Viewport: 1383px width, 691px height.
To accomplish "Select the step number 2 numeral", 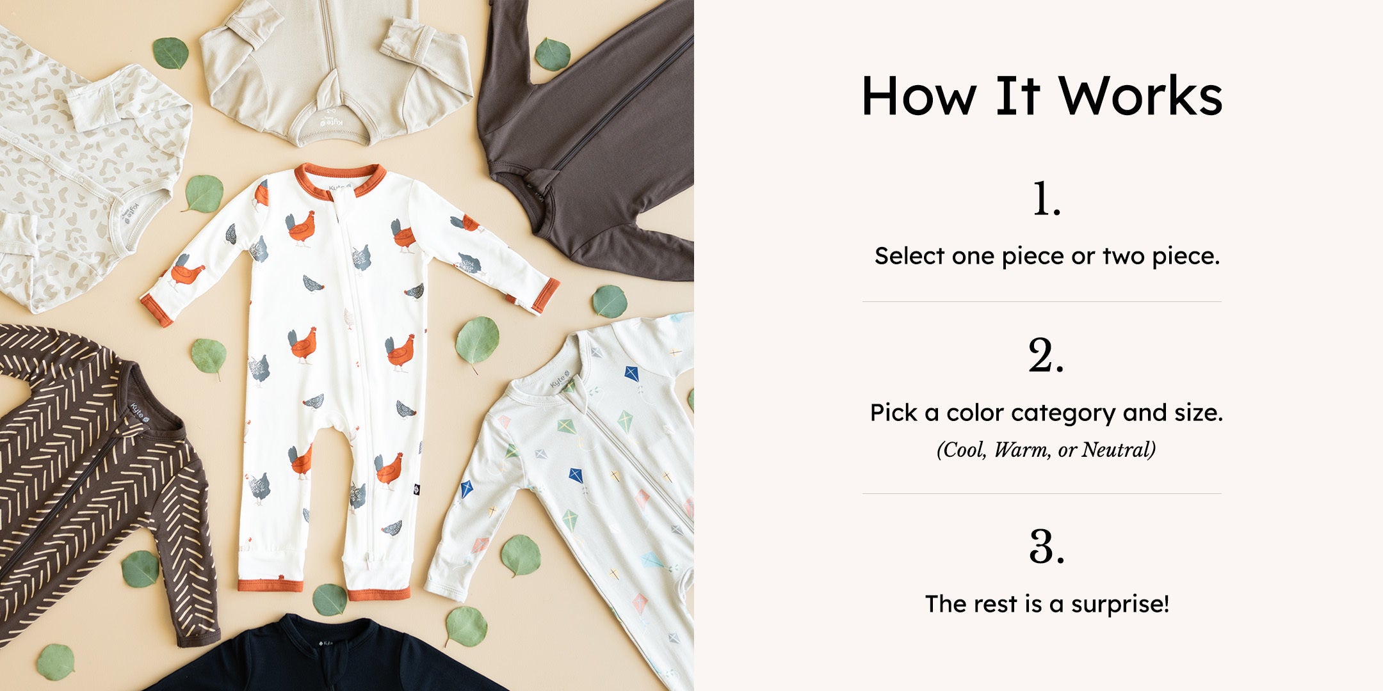I will (x=1046, y=355).
